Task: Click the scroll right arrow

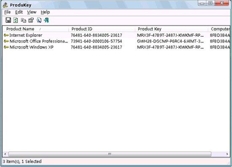Action: pyautogui.click(x=227, y=154)
